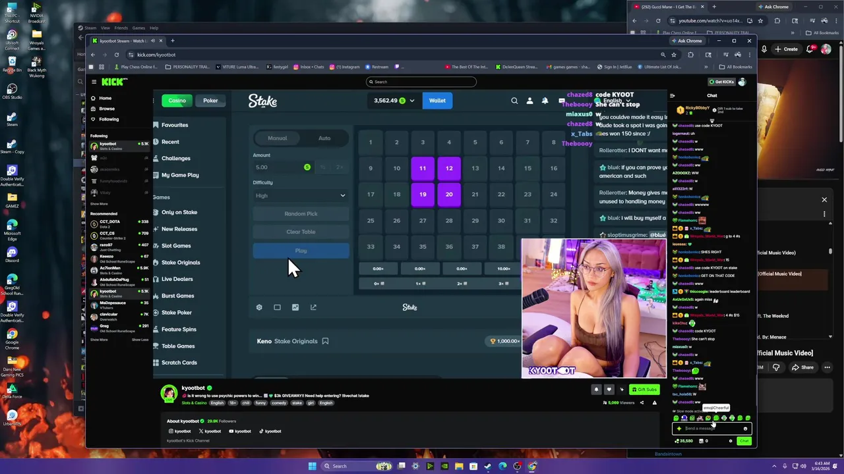Click Random Pick button
Image resolution: width=844 pixels, height=474 pixels.
301,214
